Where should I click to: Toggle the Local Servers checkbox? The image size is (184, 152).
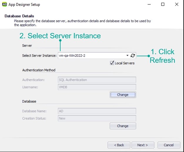(112, 63)
